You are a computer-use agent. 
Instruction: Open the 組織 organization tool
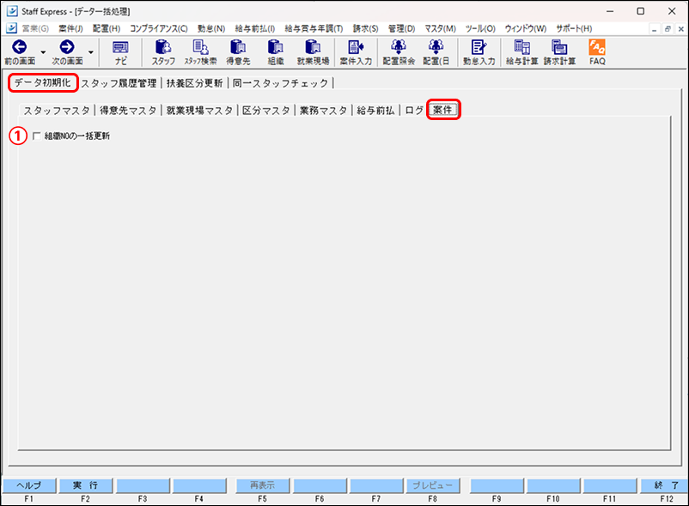coord(274,53)
